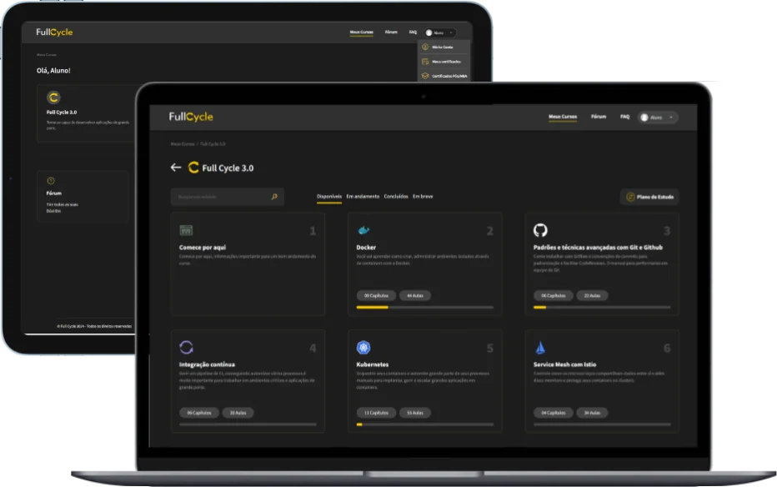Click the FullCycle logo in the laptop header
This screenshot has width=777, height=487.
tap(191, 117)
